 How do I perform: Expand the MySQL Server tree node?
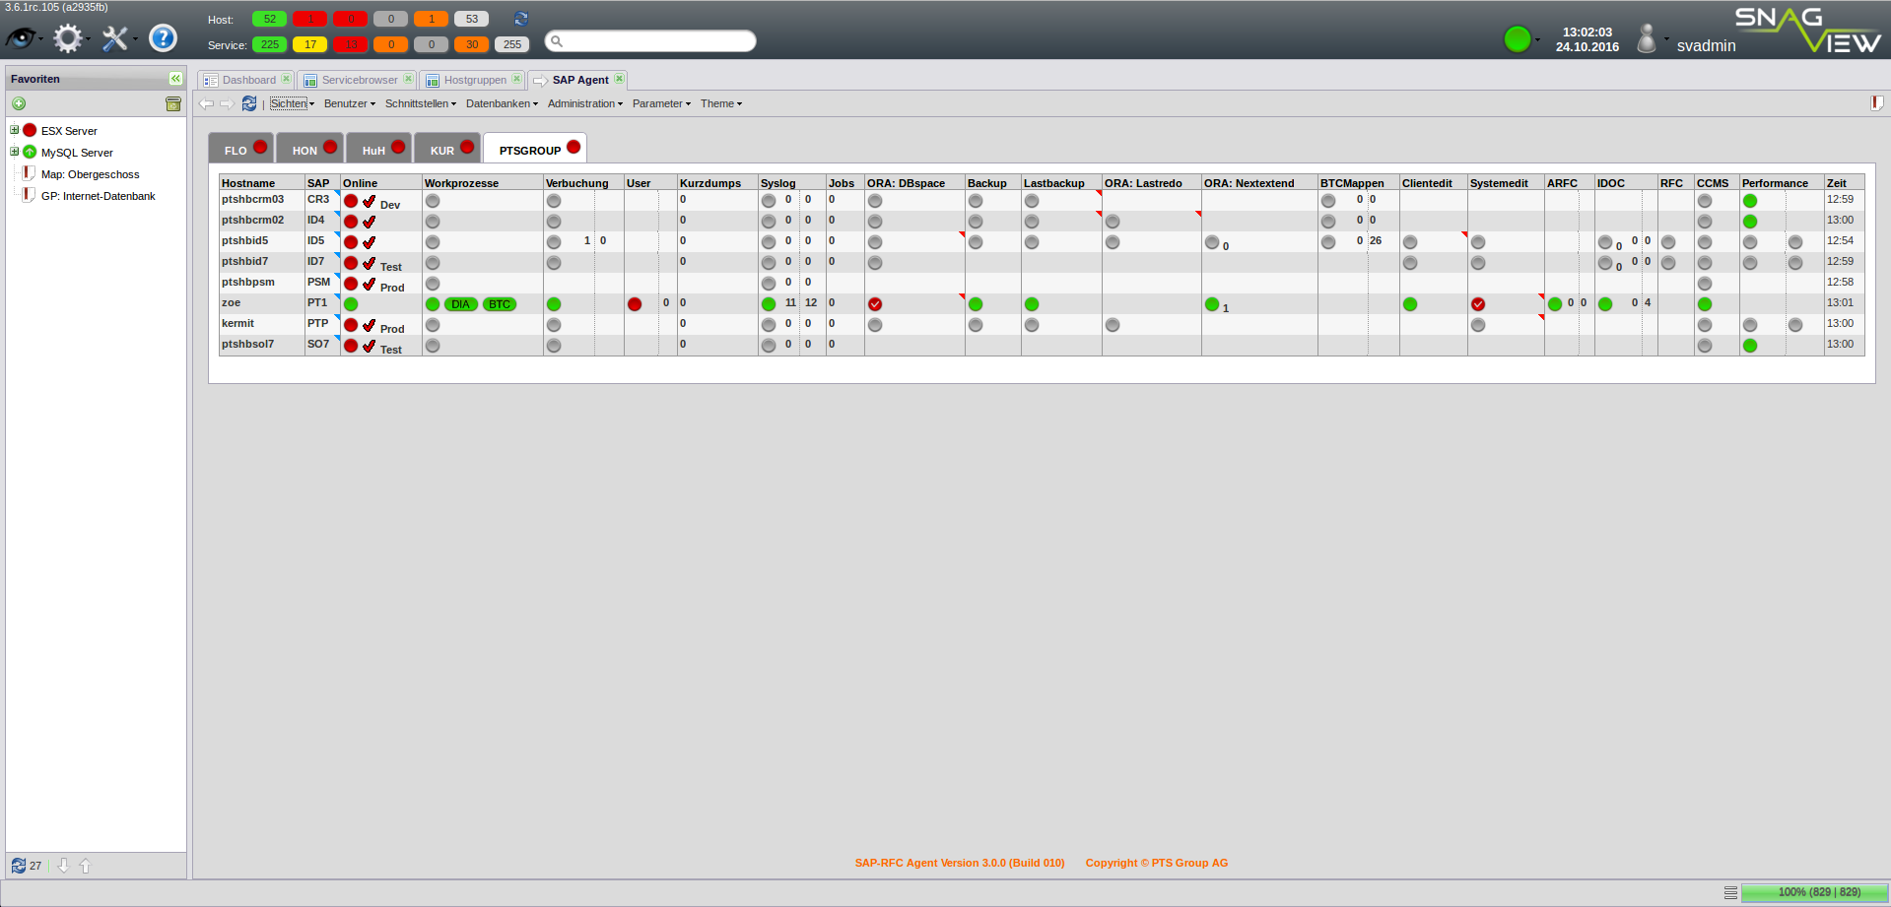(x=15, y=152)
